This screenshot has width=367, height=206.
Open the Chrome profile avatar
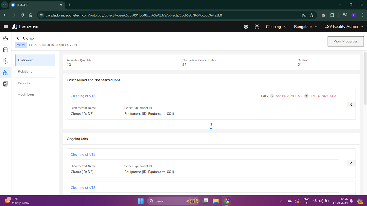point(354,15)
